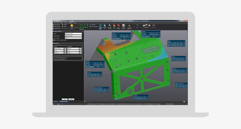241x129 pixels.
Task: Open the Axis X constraint dropdown
Action: coord(73,51)
